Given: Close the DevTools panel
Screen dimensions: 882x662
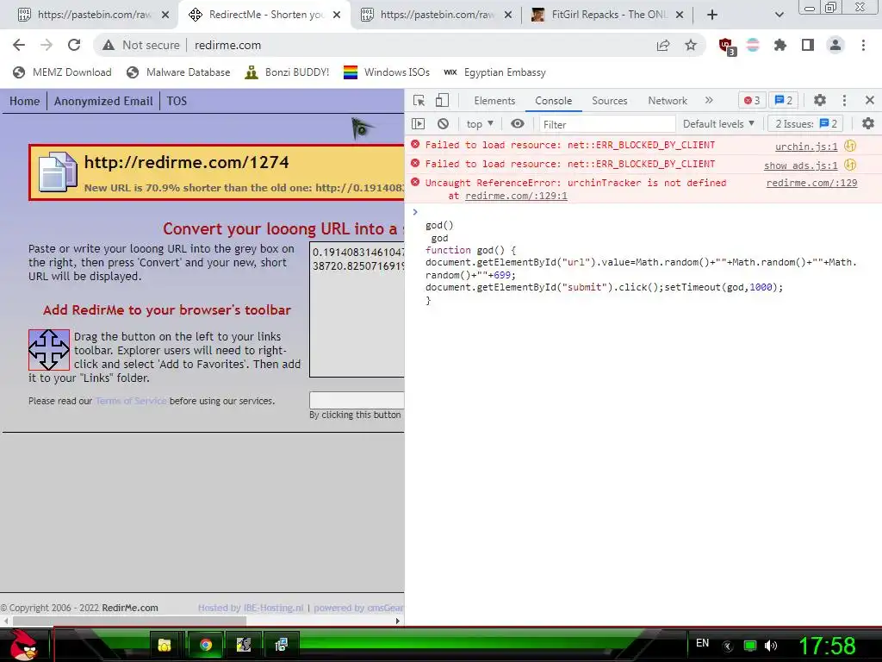Looking at the screenshot, I should pyautogui.click(x=870, y=100).
